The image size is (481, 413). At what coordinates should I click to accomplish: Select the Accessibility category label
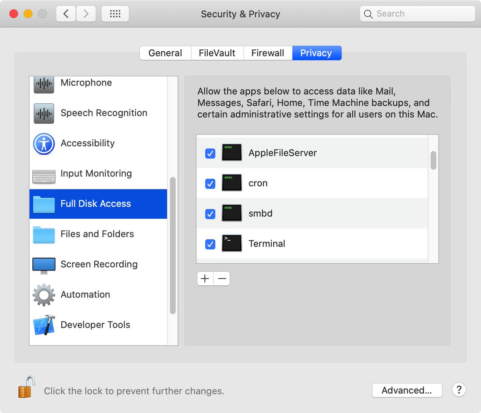coord(87,143)
